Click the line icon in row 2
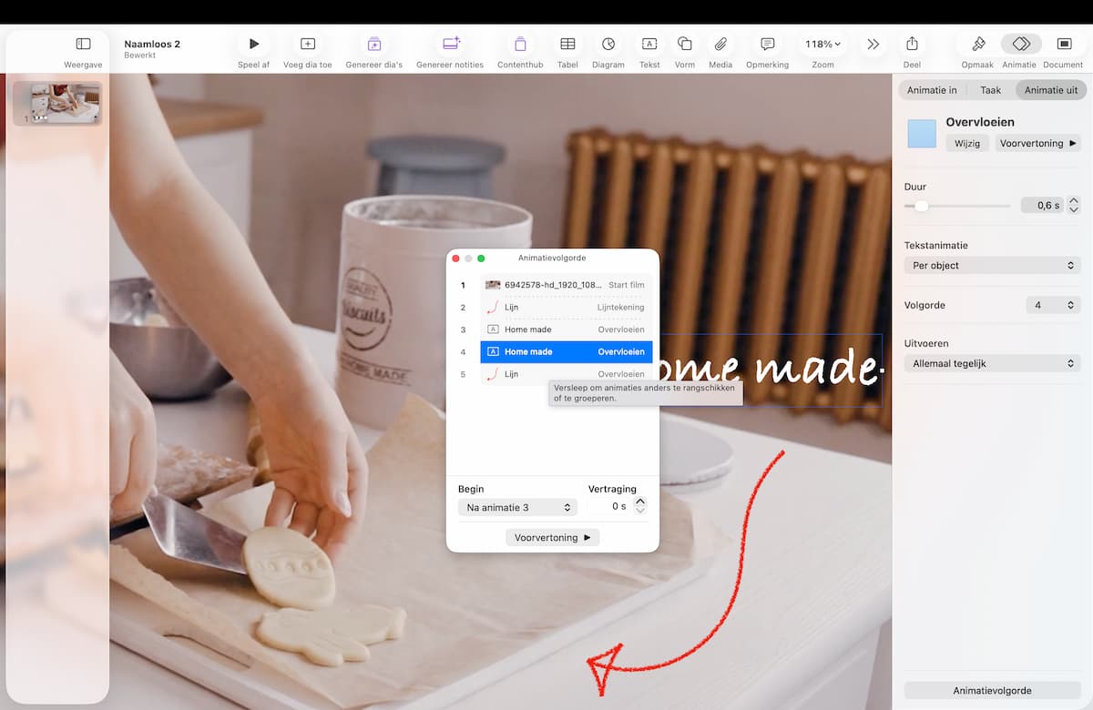This screenshot has width=1093, height=710. click(x=493, y=308)
